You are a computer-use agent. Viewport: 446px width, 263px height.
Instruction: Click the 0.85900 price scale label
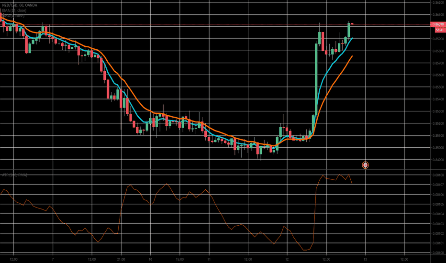[438, 39]
